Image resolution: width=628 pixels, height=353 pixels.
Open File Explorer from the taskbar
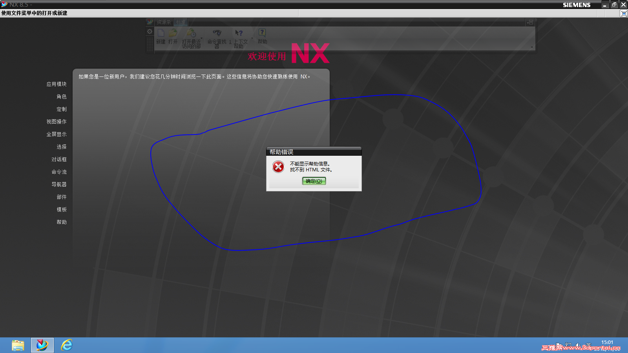(18, 345)
